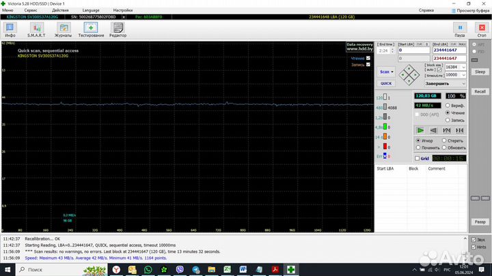Screen dimensions: 492x276
Task: Select the Запись mode radio button
Action: tap(448, 120)
